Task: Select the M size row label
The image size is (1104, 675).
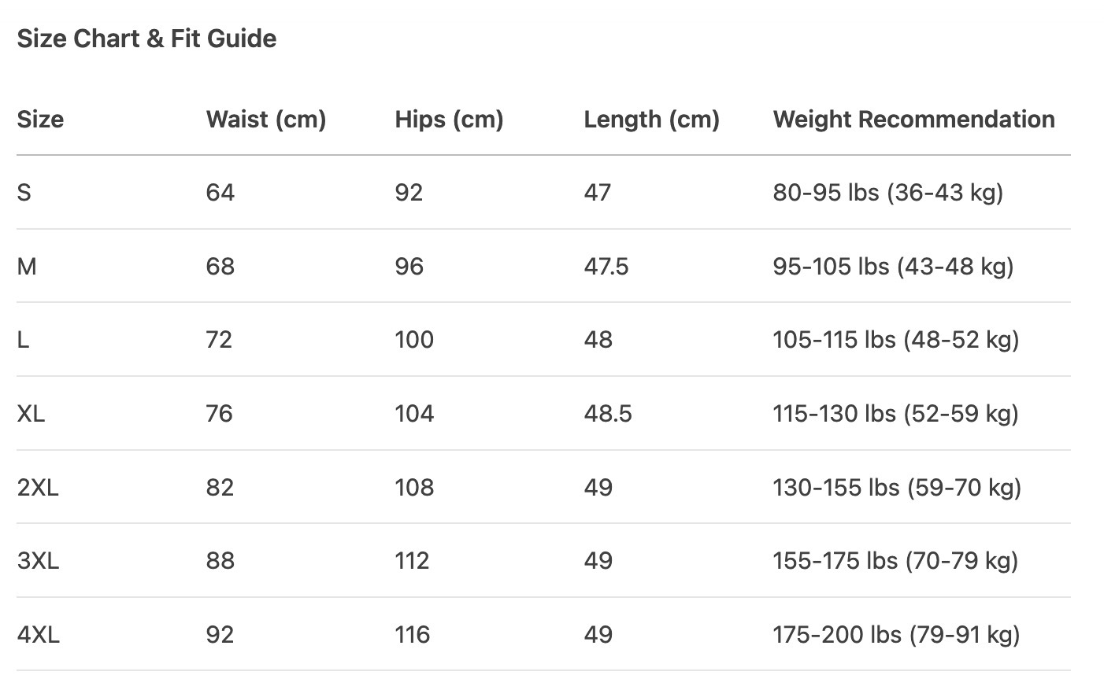Action: point(27,267)
